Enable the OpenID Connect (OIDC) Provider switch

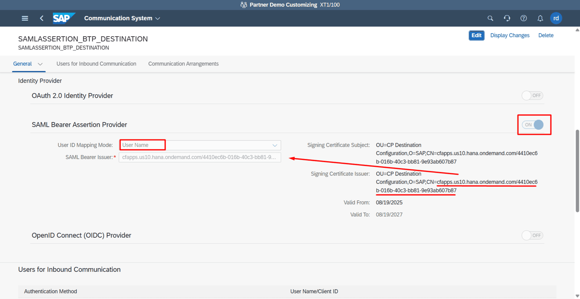tap(532, 236)
